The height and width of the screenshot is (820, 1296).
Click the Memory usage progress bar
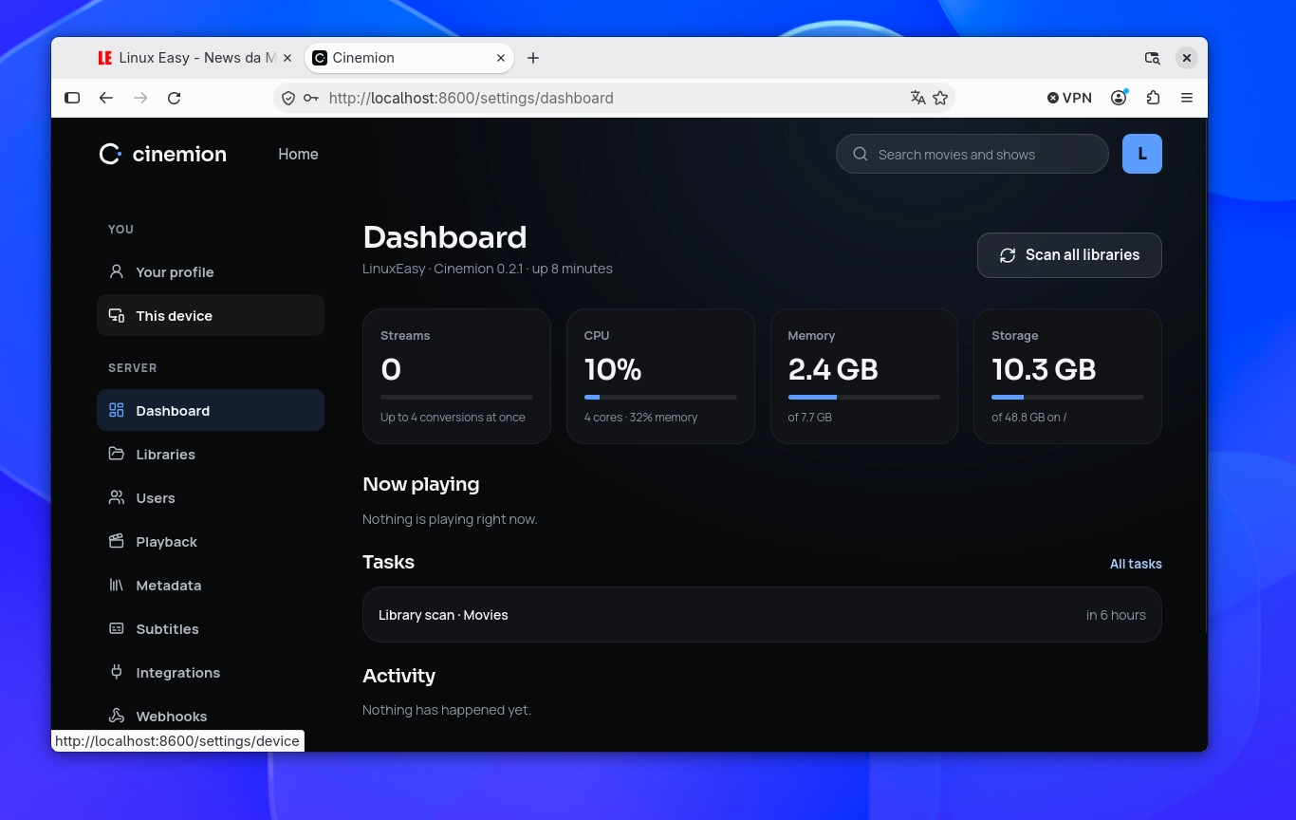coord(864,397)
